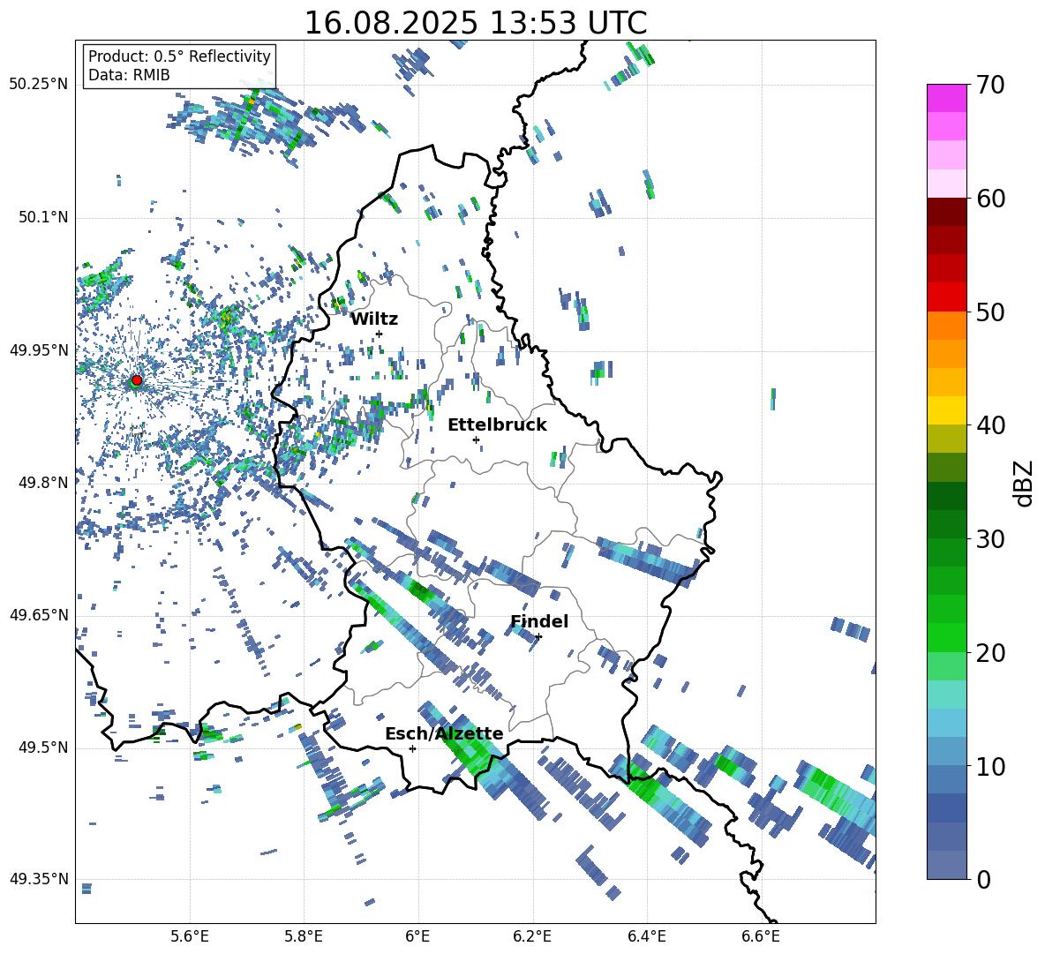Click the 'Data: RMIB' text

129,75
